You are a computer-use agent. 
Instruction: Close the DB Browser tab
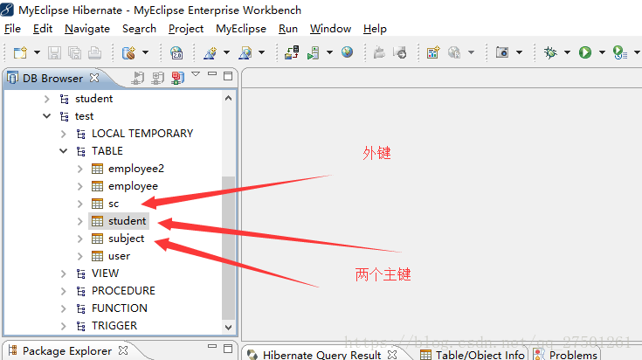[94, 78]
